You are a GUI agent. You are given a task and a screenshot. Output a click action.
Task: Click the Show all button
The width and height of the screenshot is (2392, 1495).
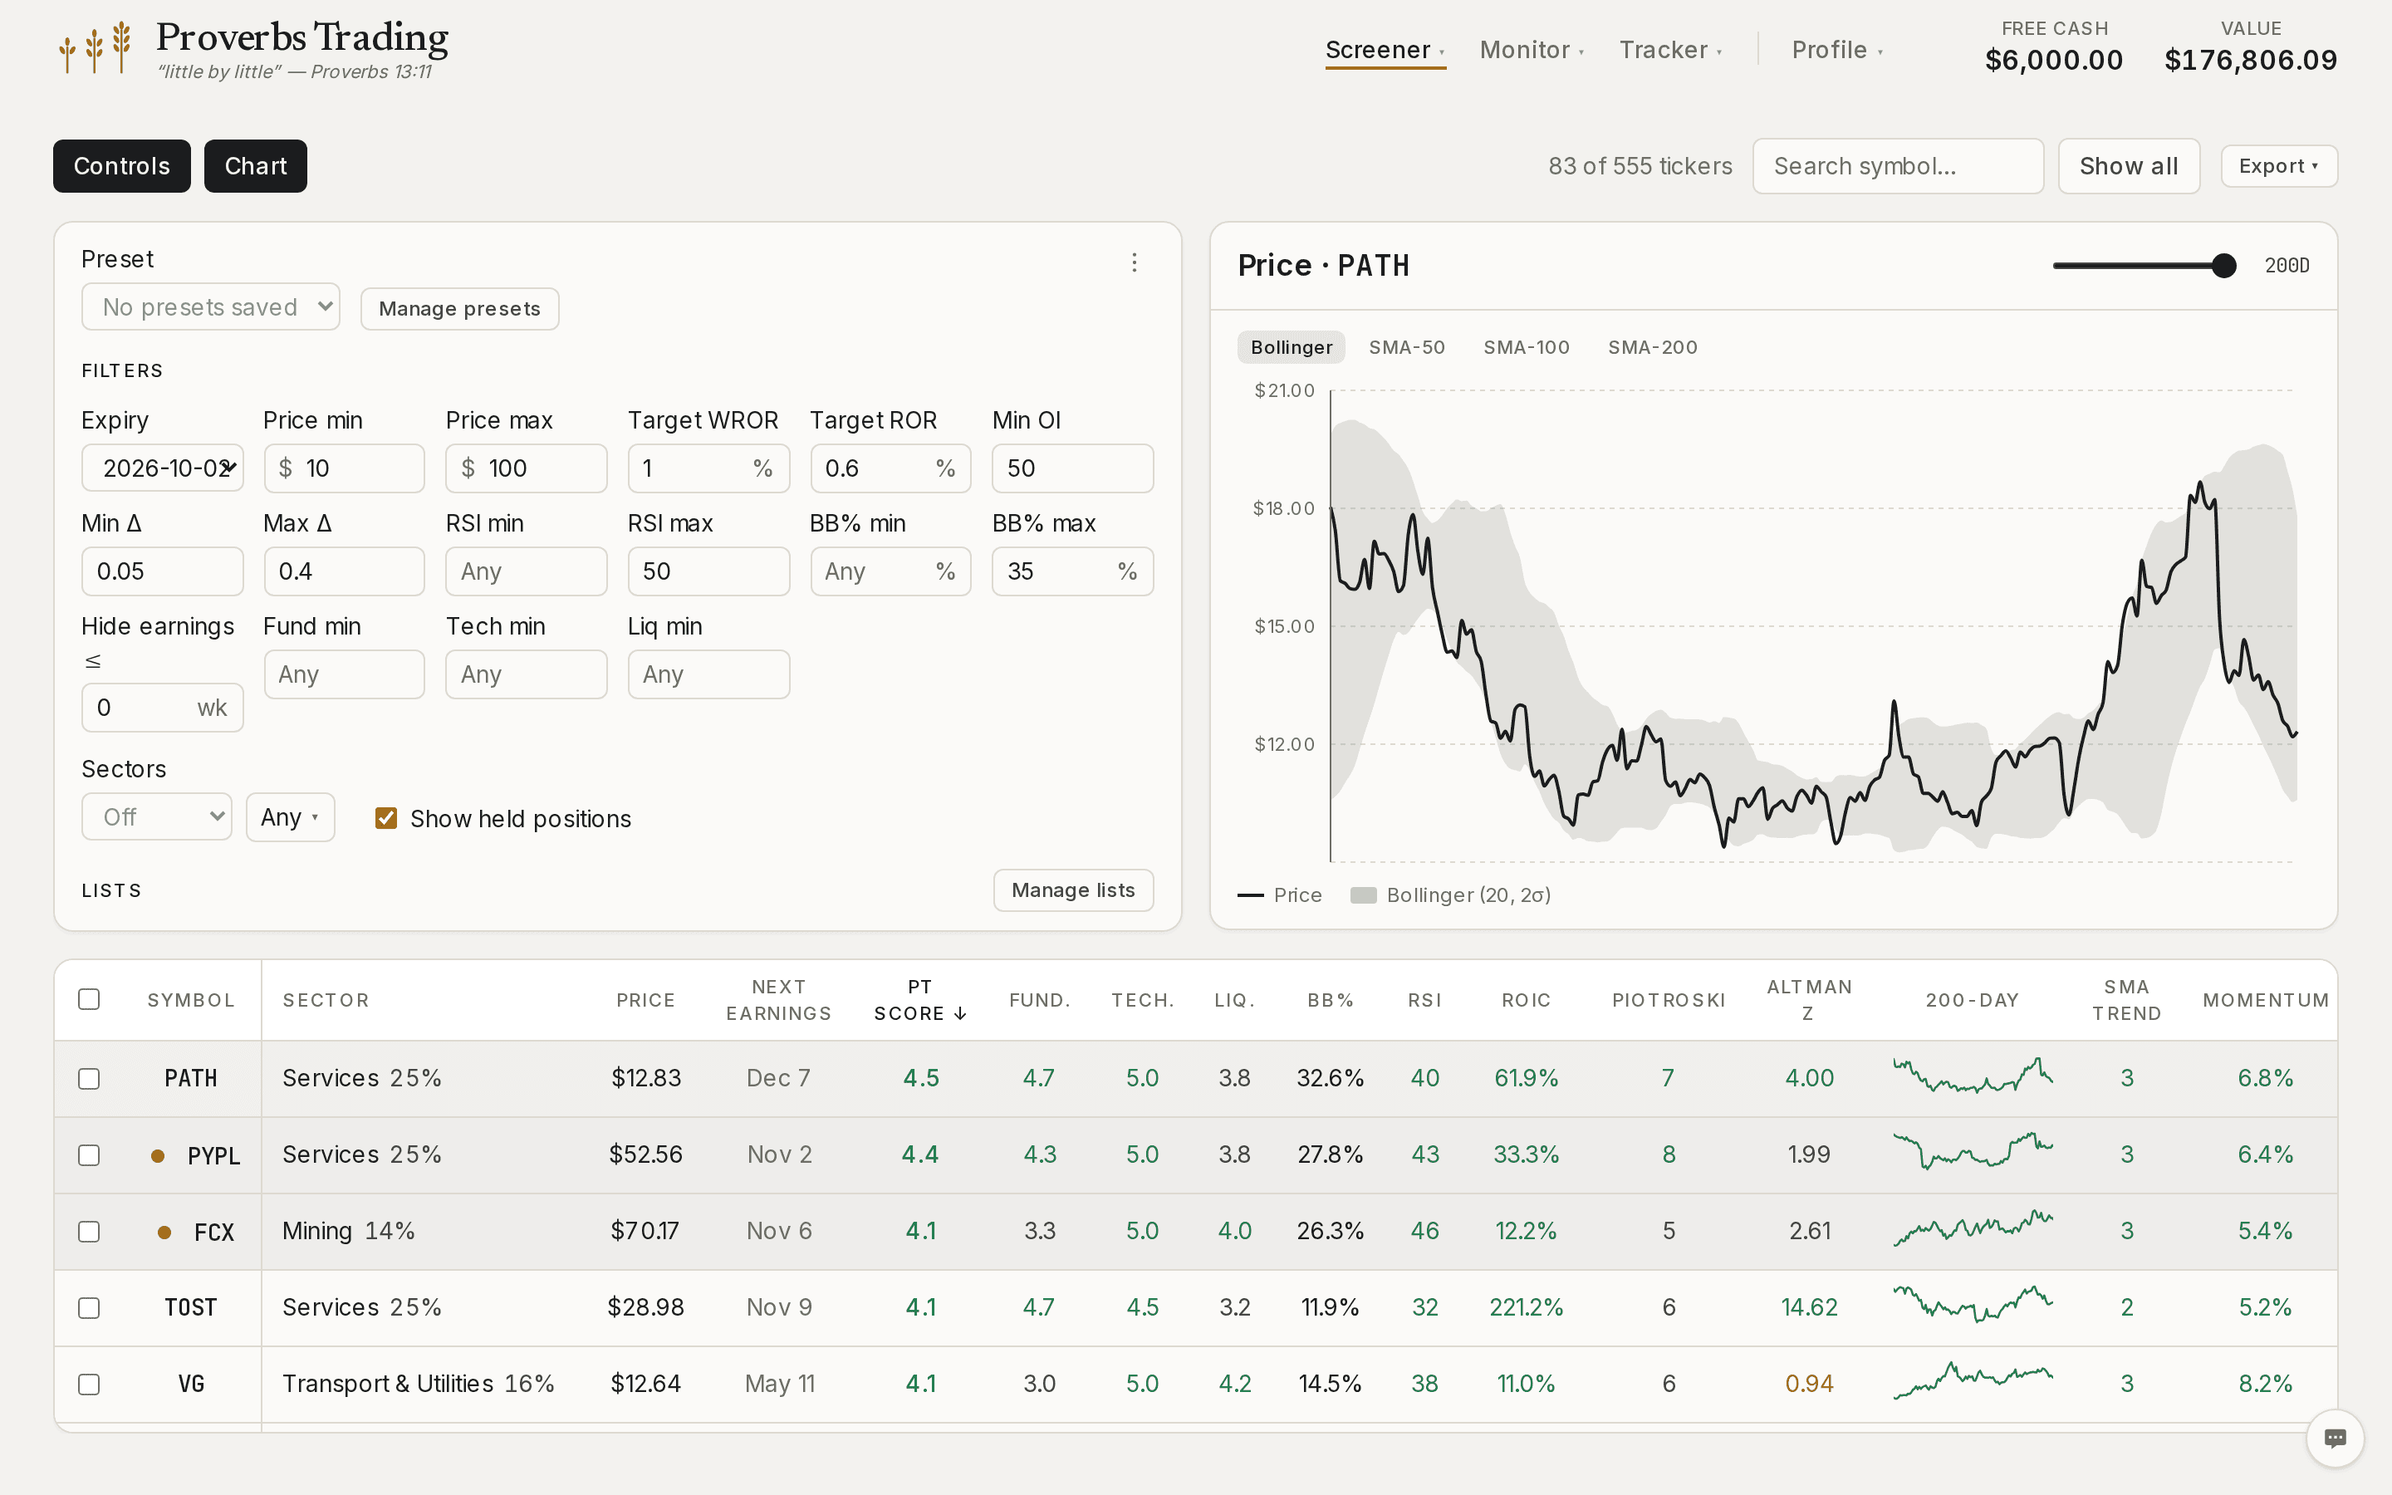(x=2129, y=166)
